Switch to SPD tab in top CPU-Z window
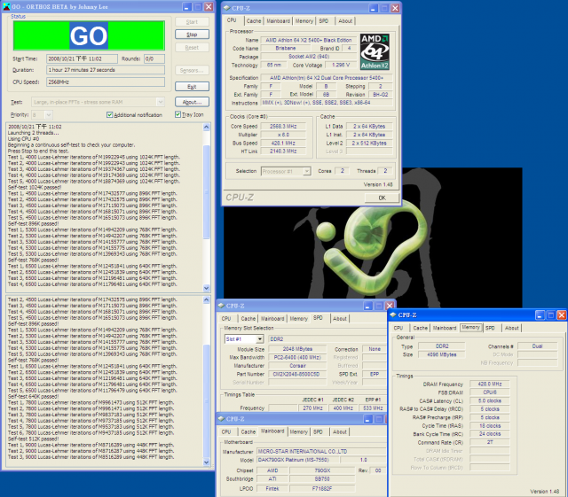 [324, 21]
